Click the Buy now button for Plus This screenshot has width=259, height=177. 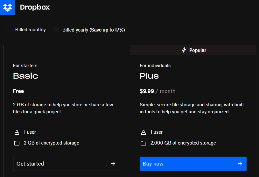pyautogui.click(x=193, y=164)
